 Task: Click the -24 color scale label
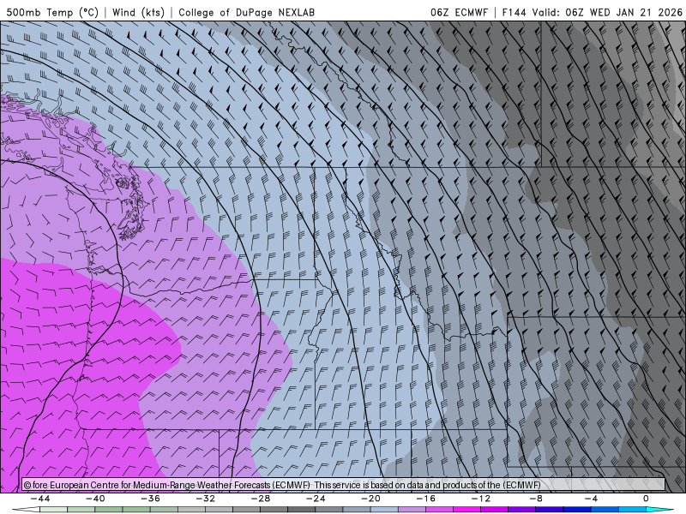pos(316,499)
